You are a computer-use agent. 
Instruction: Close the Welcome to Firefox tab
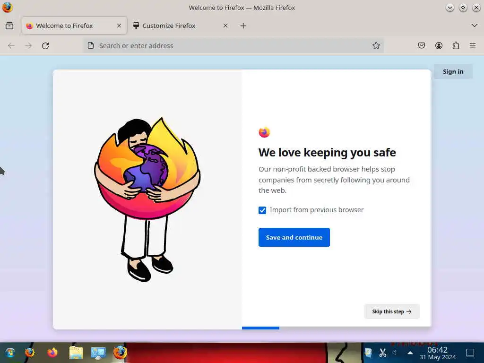pyautogui.click(x=119, y=26)
